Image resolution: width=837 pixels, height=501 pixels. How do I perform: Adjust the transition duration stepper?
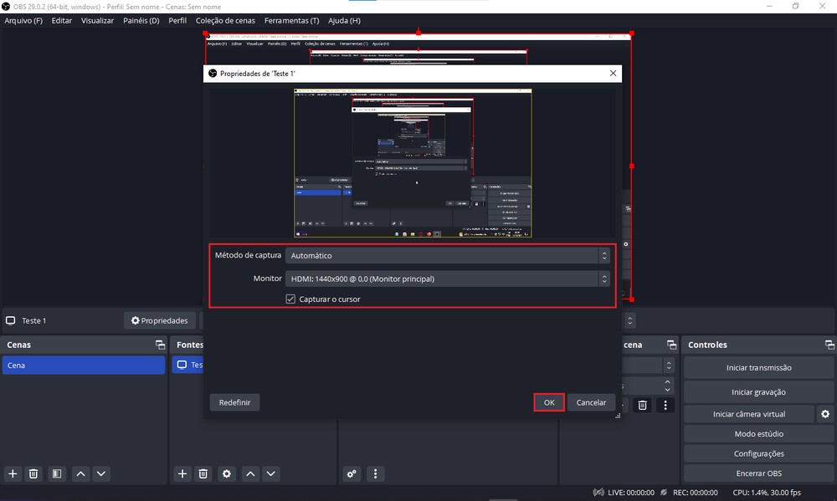click(x=667, y=386)
